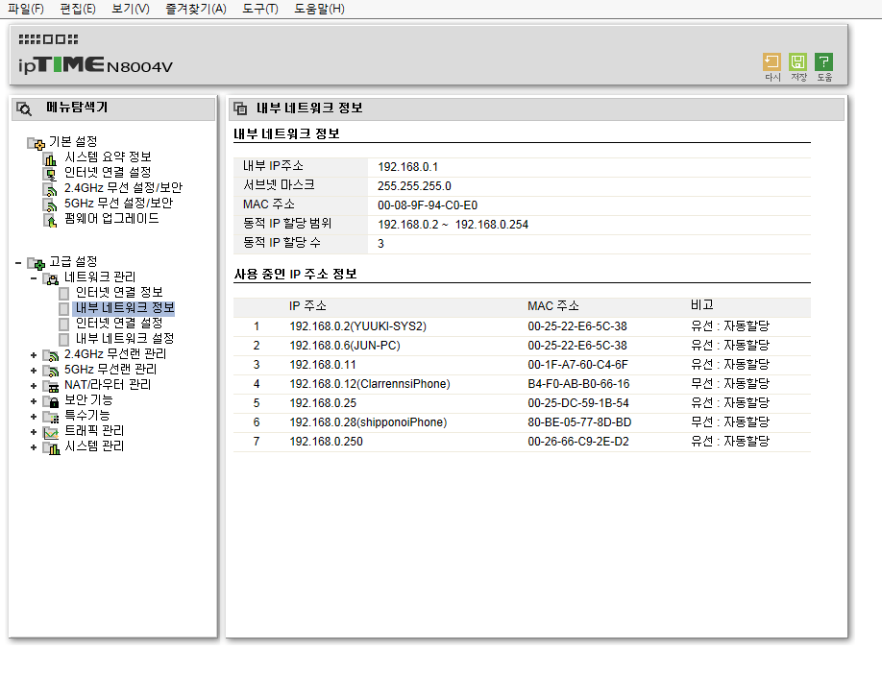This screenshot has width=882, height=674.
Task: Click the 고급 설정 folder icon
Action: pyautogui.click(x=36, y=263)
